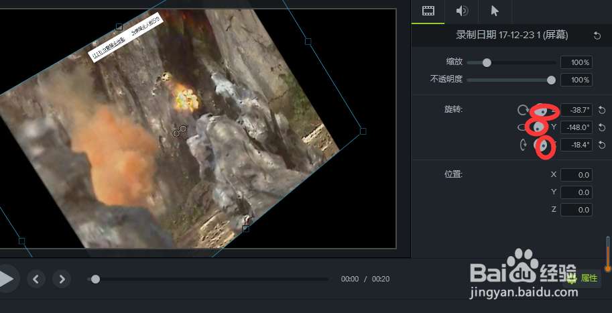Click the orange vertical slider knob
This screenshot has width=612, height=313.
pos(608,269)
